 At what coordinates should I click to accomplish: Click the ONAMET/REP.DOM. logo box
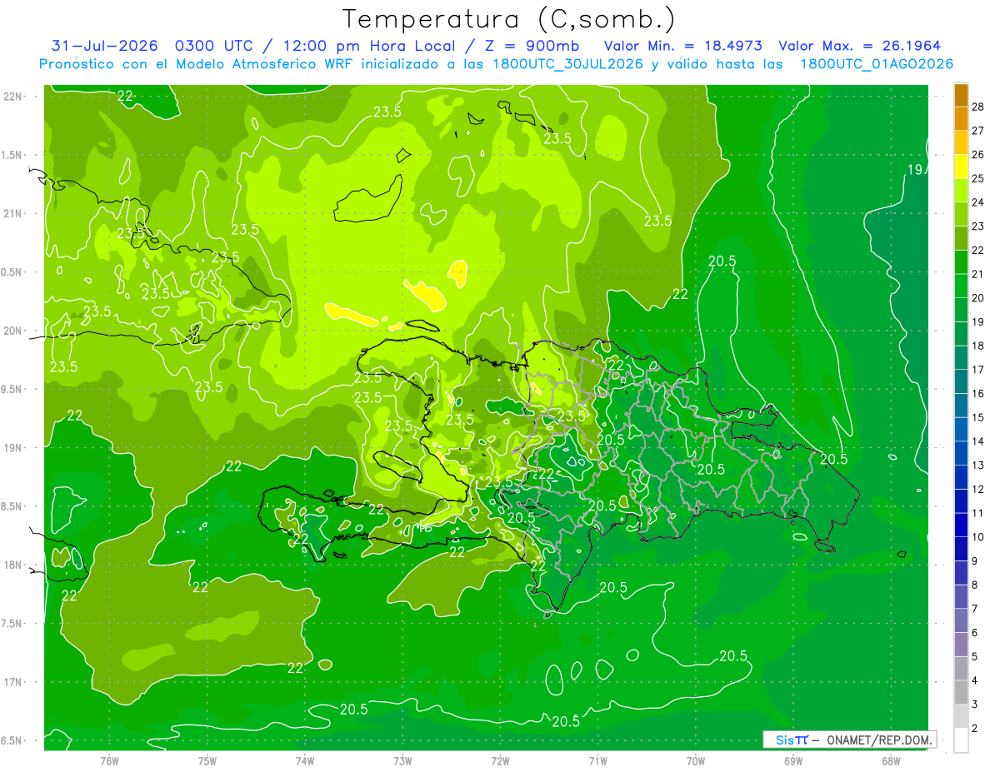click(x=850, y=740)
